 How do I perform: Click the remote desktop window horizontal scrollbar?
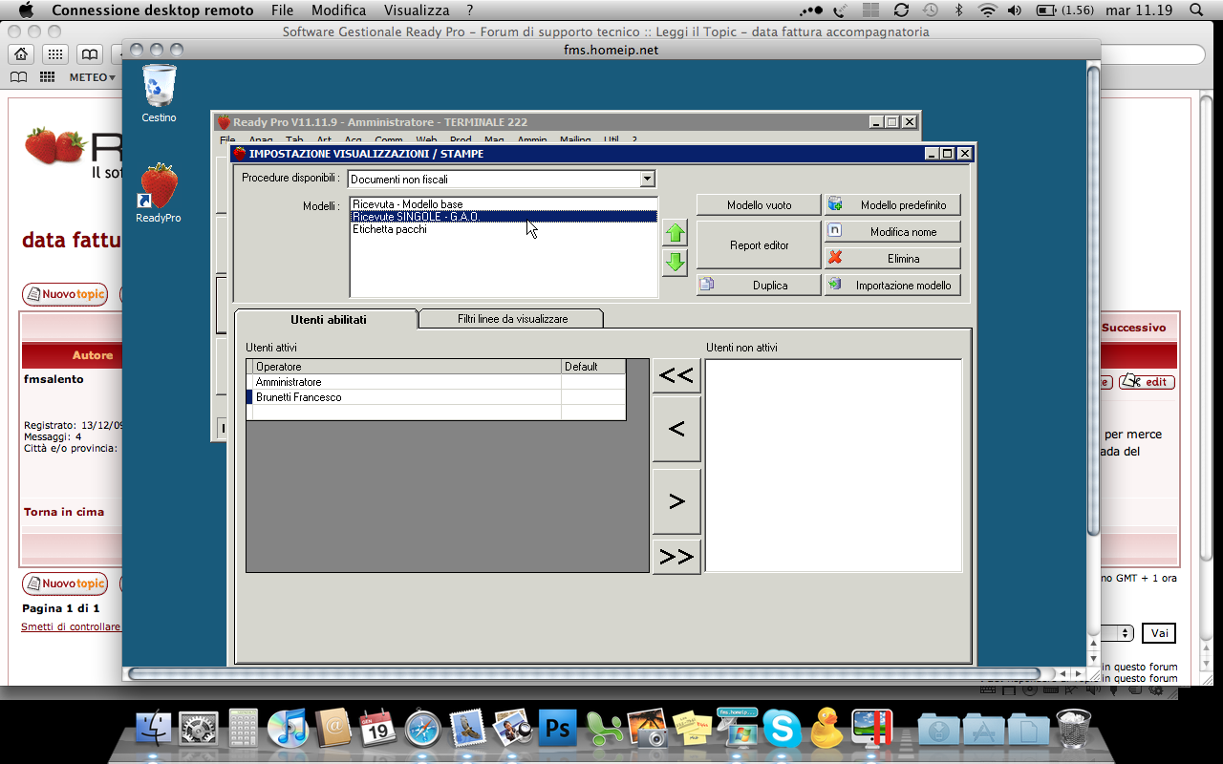click(585, 674)
